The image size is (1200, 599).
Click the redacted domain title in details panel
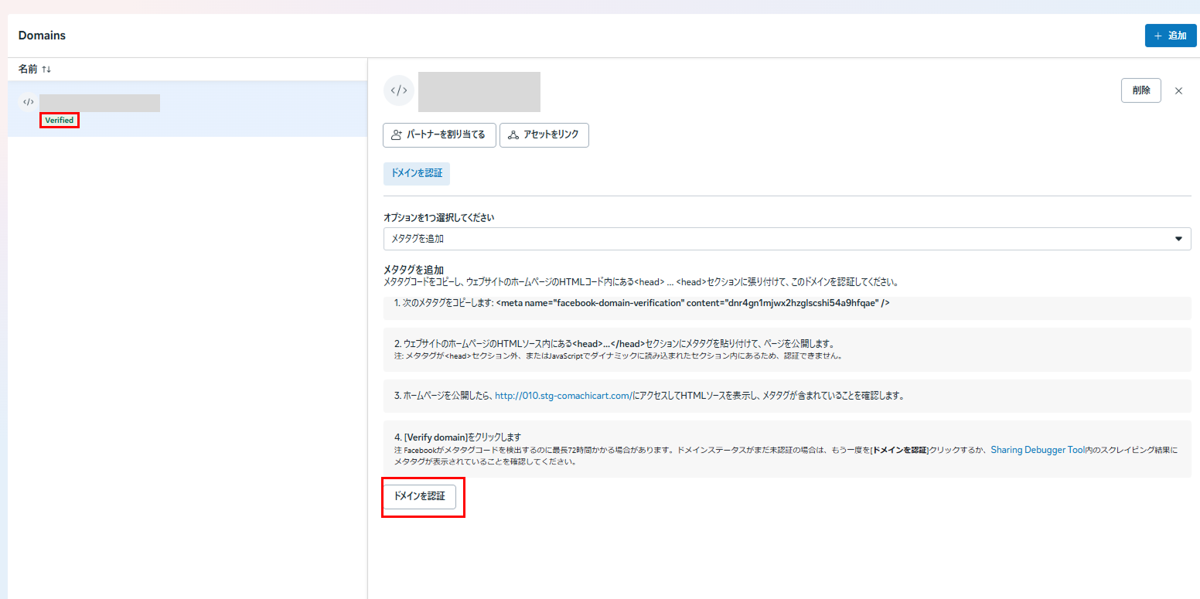tap(479, 91)
